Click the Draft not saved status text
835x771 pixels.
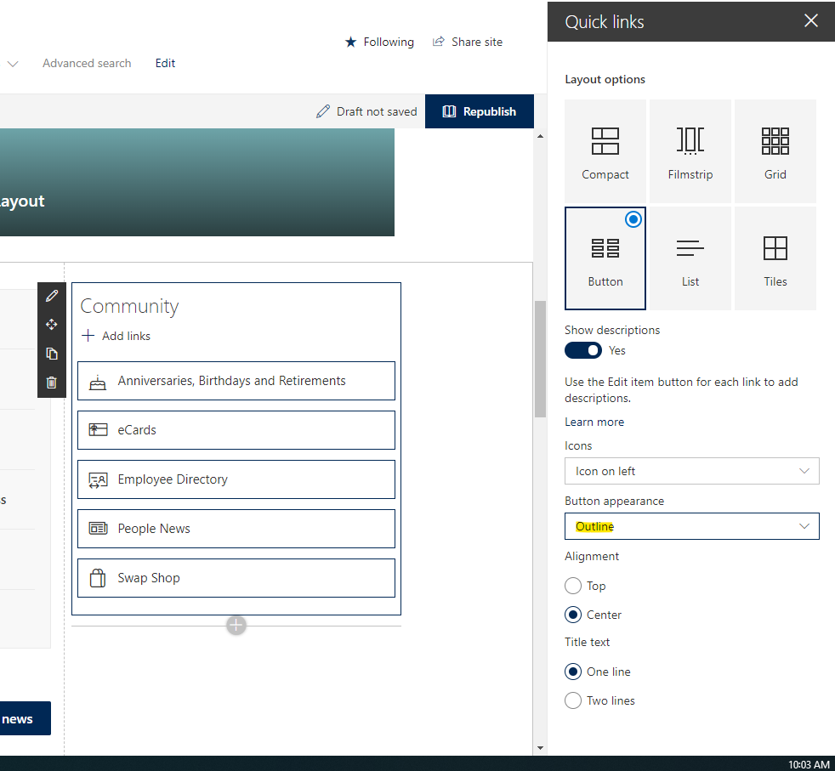[377, 111]
